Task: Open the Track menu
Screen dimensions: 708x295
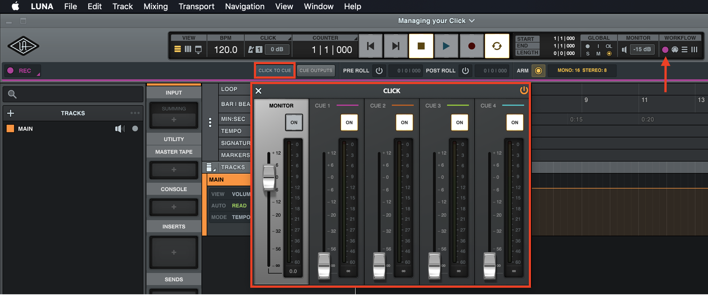Action: (x=123, y=6)
